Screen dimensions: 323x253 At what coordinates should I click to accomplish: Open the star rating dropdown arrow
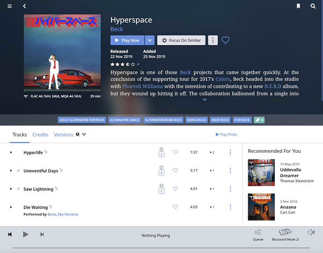tap(138, 64)
